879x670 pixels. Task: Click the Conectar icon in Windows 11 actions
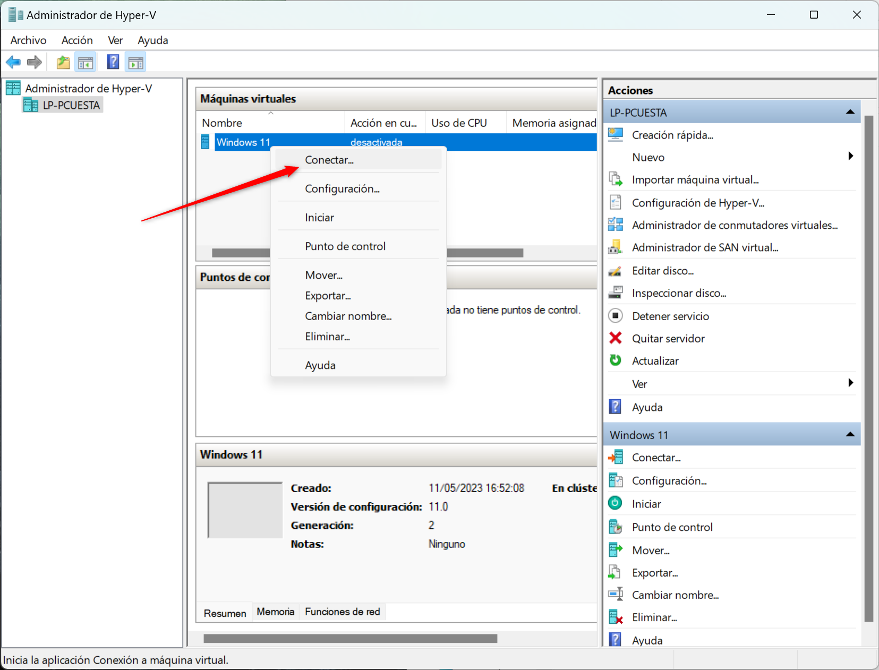click(x=616, y=457)
